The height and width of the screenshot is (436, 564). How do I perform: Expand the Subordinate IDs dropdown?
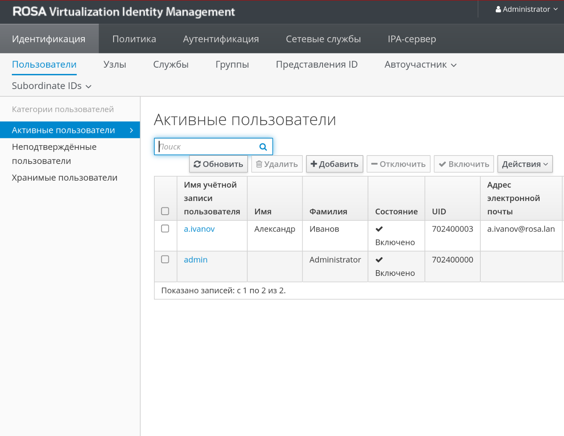point(52,86)
